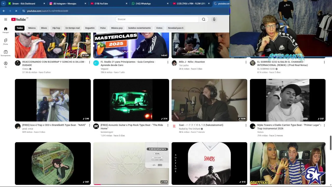Stop loading the page
Image resolution: width=332 pixels, height=187 pixels.
[16, 11]
